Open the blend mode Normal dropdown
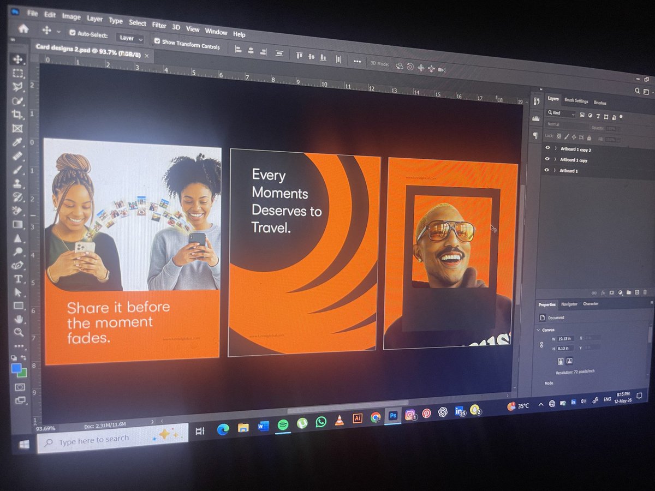The width and height of the screenshot is (655, 491). tap(567, 124)
